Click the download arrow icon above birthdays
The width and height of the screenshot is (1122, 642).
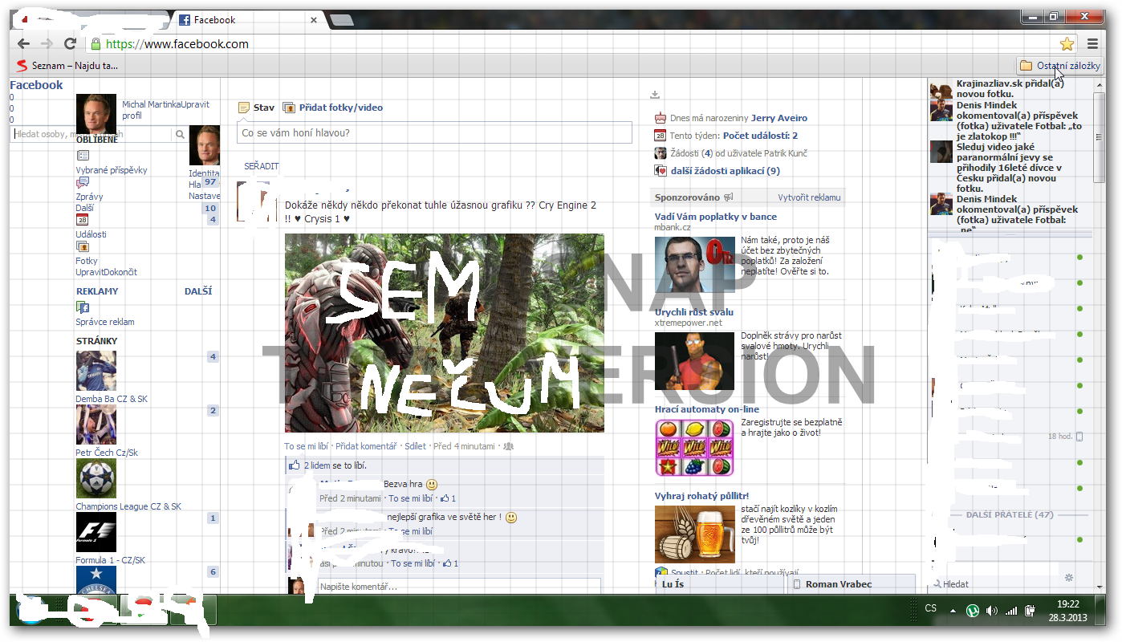[655, 95]
